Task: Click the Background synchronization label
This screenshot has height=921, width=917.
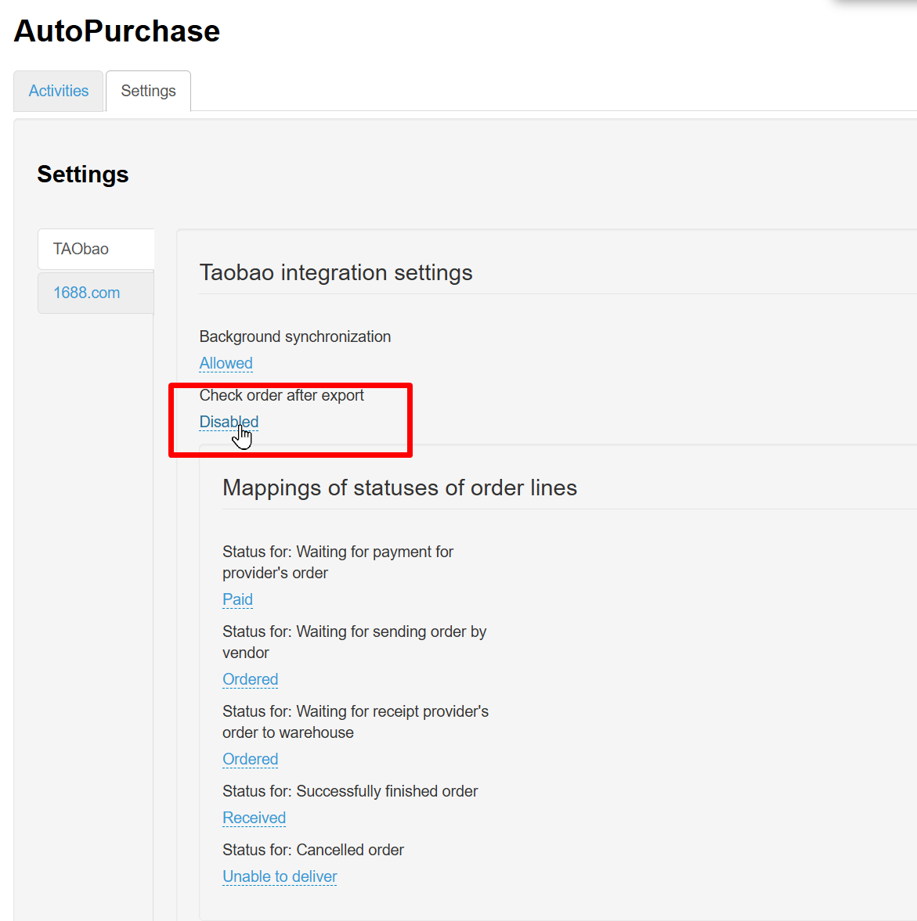Action: click(x=294, y=336)
